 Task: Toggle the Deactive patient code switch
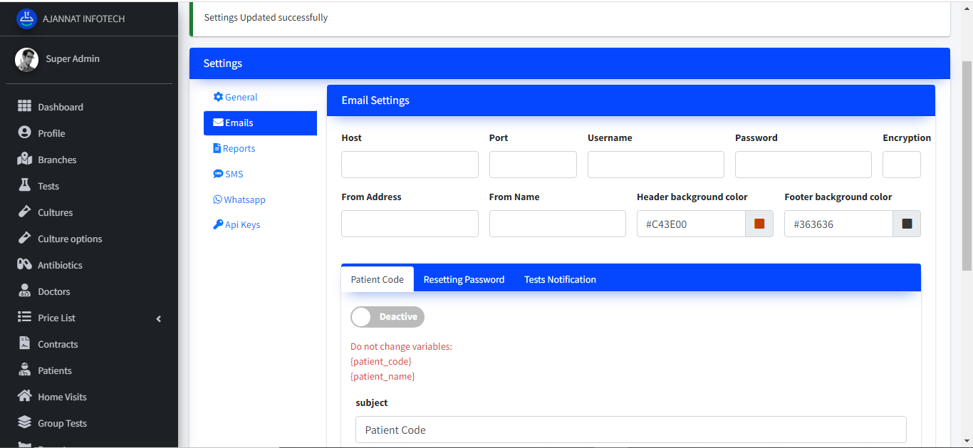click(x=387, y=317)
